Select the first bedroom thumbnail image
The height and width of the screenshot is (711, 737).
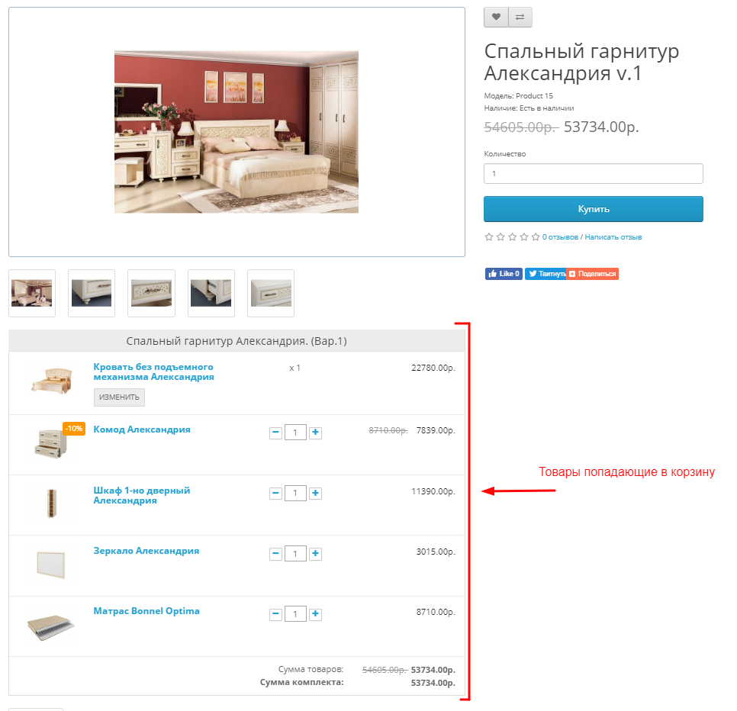[32, 293]
